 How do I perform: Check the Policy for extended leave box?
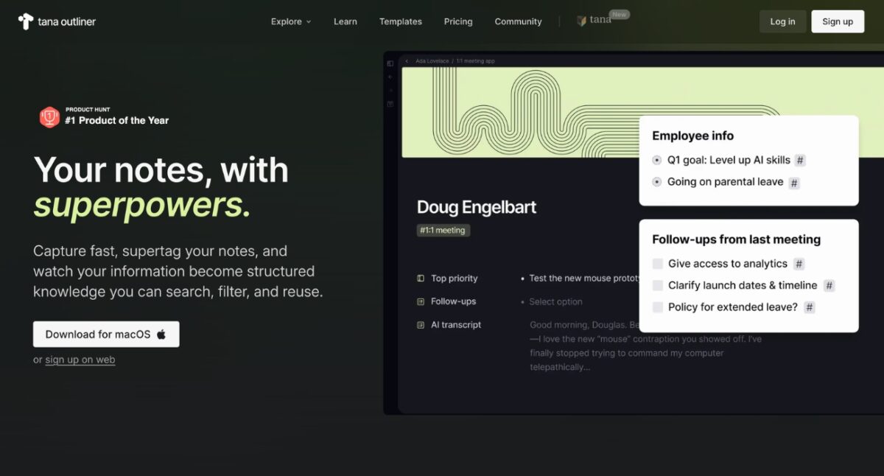[658, 307]
